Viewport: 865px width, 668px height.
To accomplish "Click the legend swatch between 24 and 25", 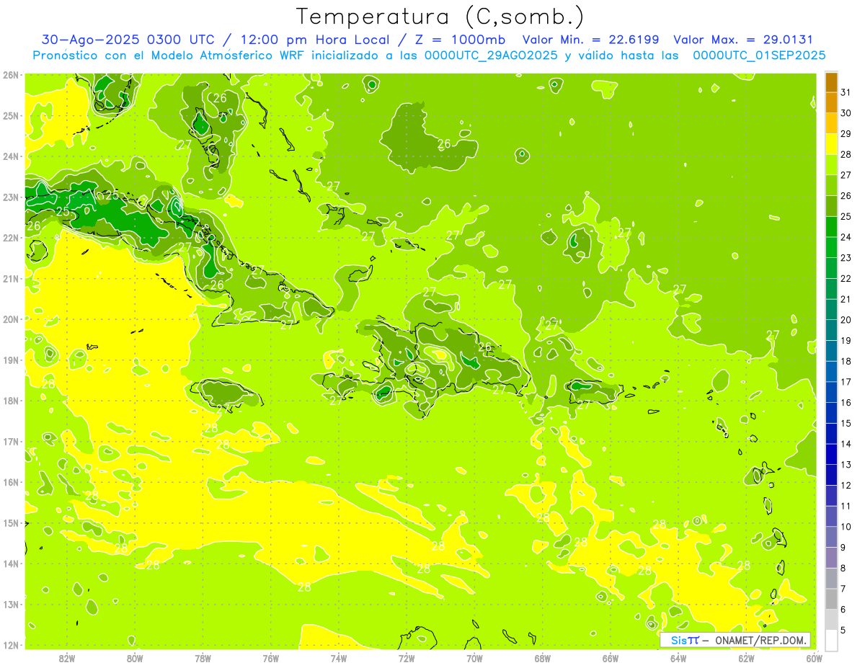I will (x=831, y=227).
